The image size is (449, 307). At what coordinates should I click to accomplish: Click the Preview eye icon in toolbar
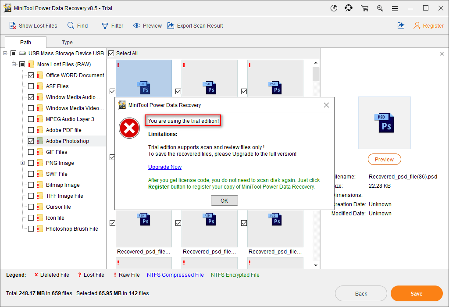tap(137, 26)
